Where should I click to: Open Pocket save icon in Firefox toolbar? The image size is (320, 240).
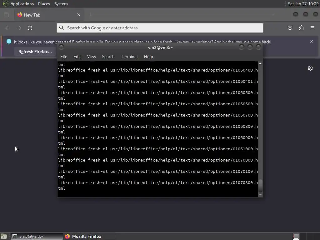pos(290,28)
